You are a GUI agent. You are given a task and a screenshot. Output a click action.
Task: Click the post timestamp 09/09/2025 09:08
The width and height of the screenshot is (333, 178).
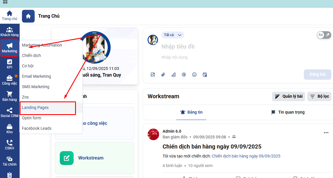[210, 137]
